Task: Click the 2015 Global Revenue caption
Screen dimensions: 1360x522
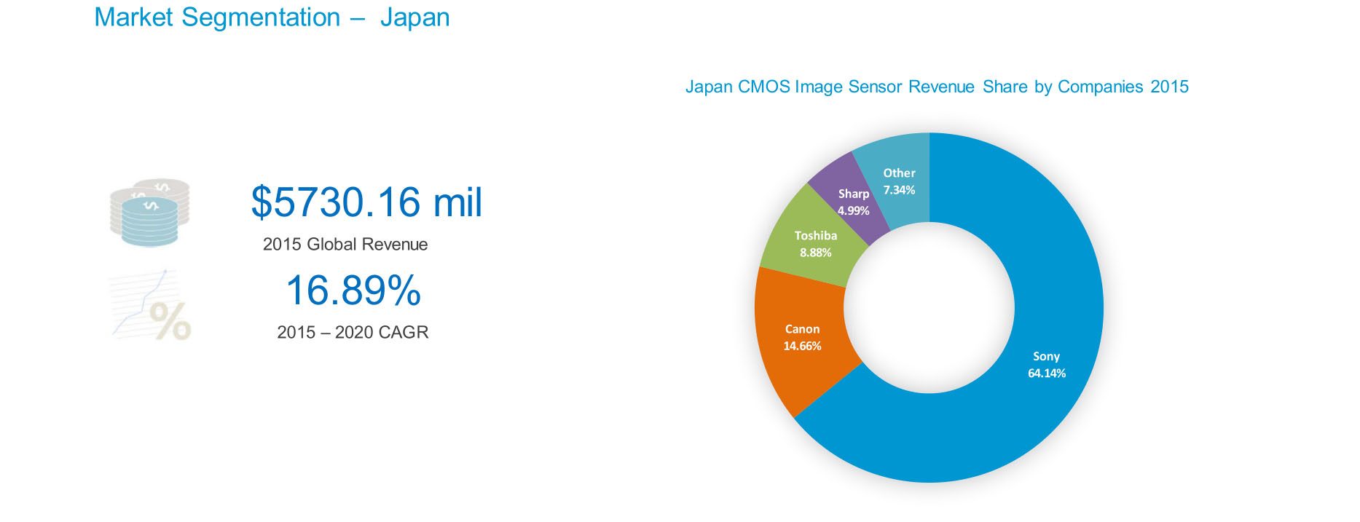Action: pyautogui.click(x=345, y=244)
